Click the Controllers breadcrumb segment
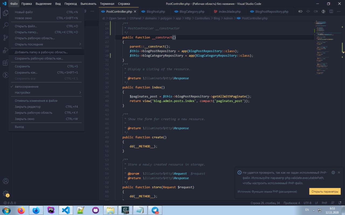The image size is (345, 215). pyautogui.click(x=202, y=18)
